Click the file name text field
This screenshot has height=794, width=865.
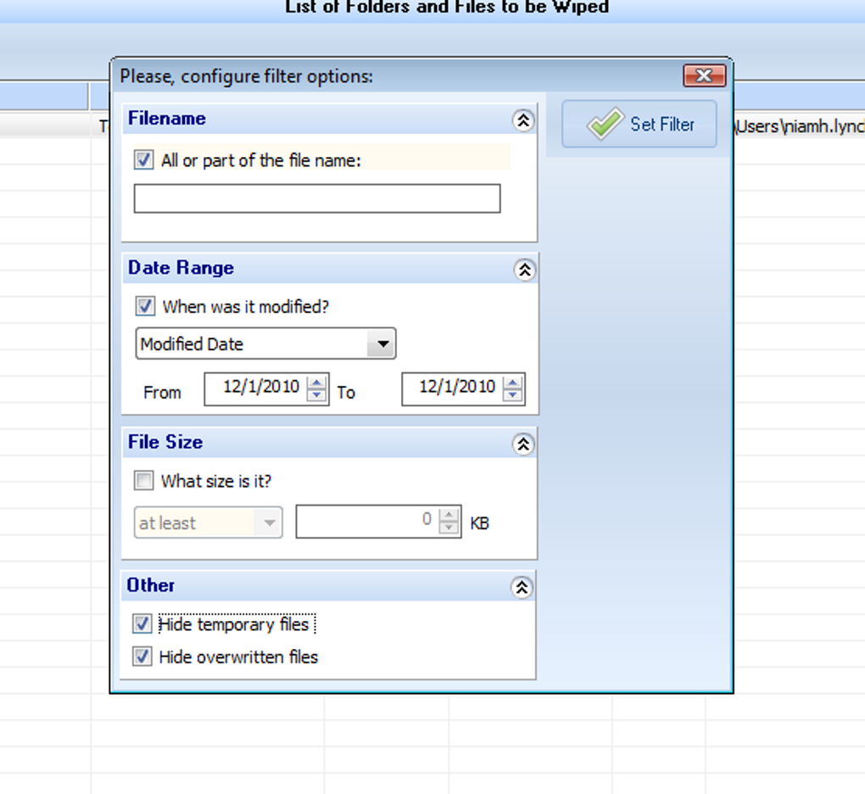pos(317,198)
